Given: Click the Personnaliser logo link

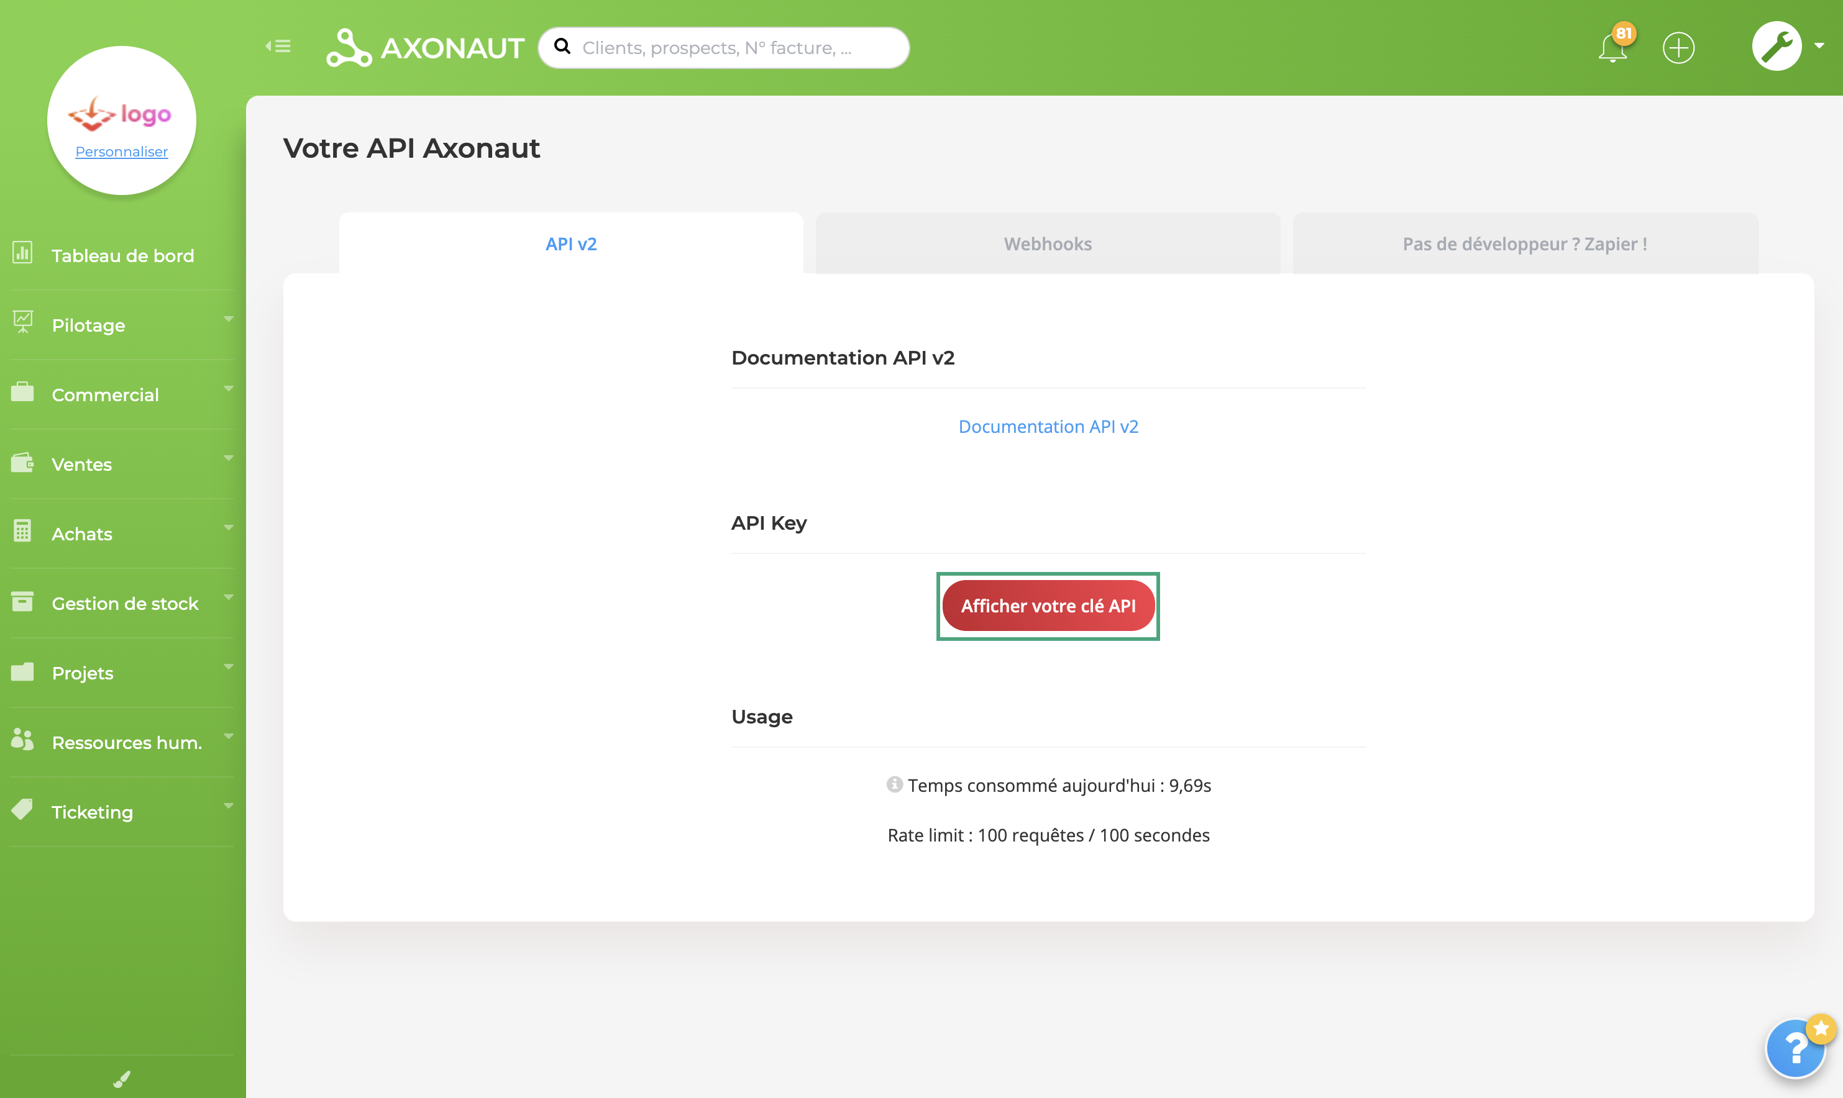Looking at the screenshot, I should point(121,152).
